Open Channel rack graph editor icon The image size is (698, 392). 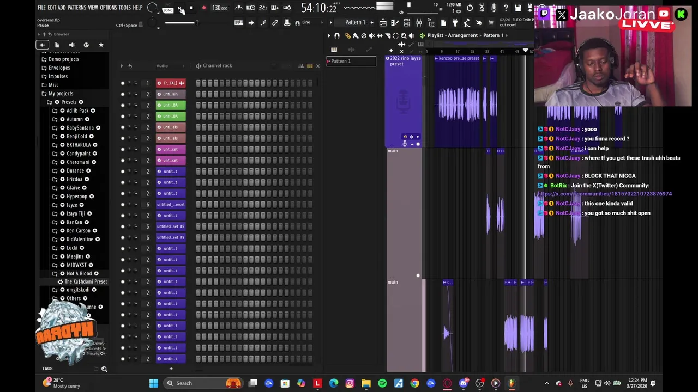tap(301, 66)
